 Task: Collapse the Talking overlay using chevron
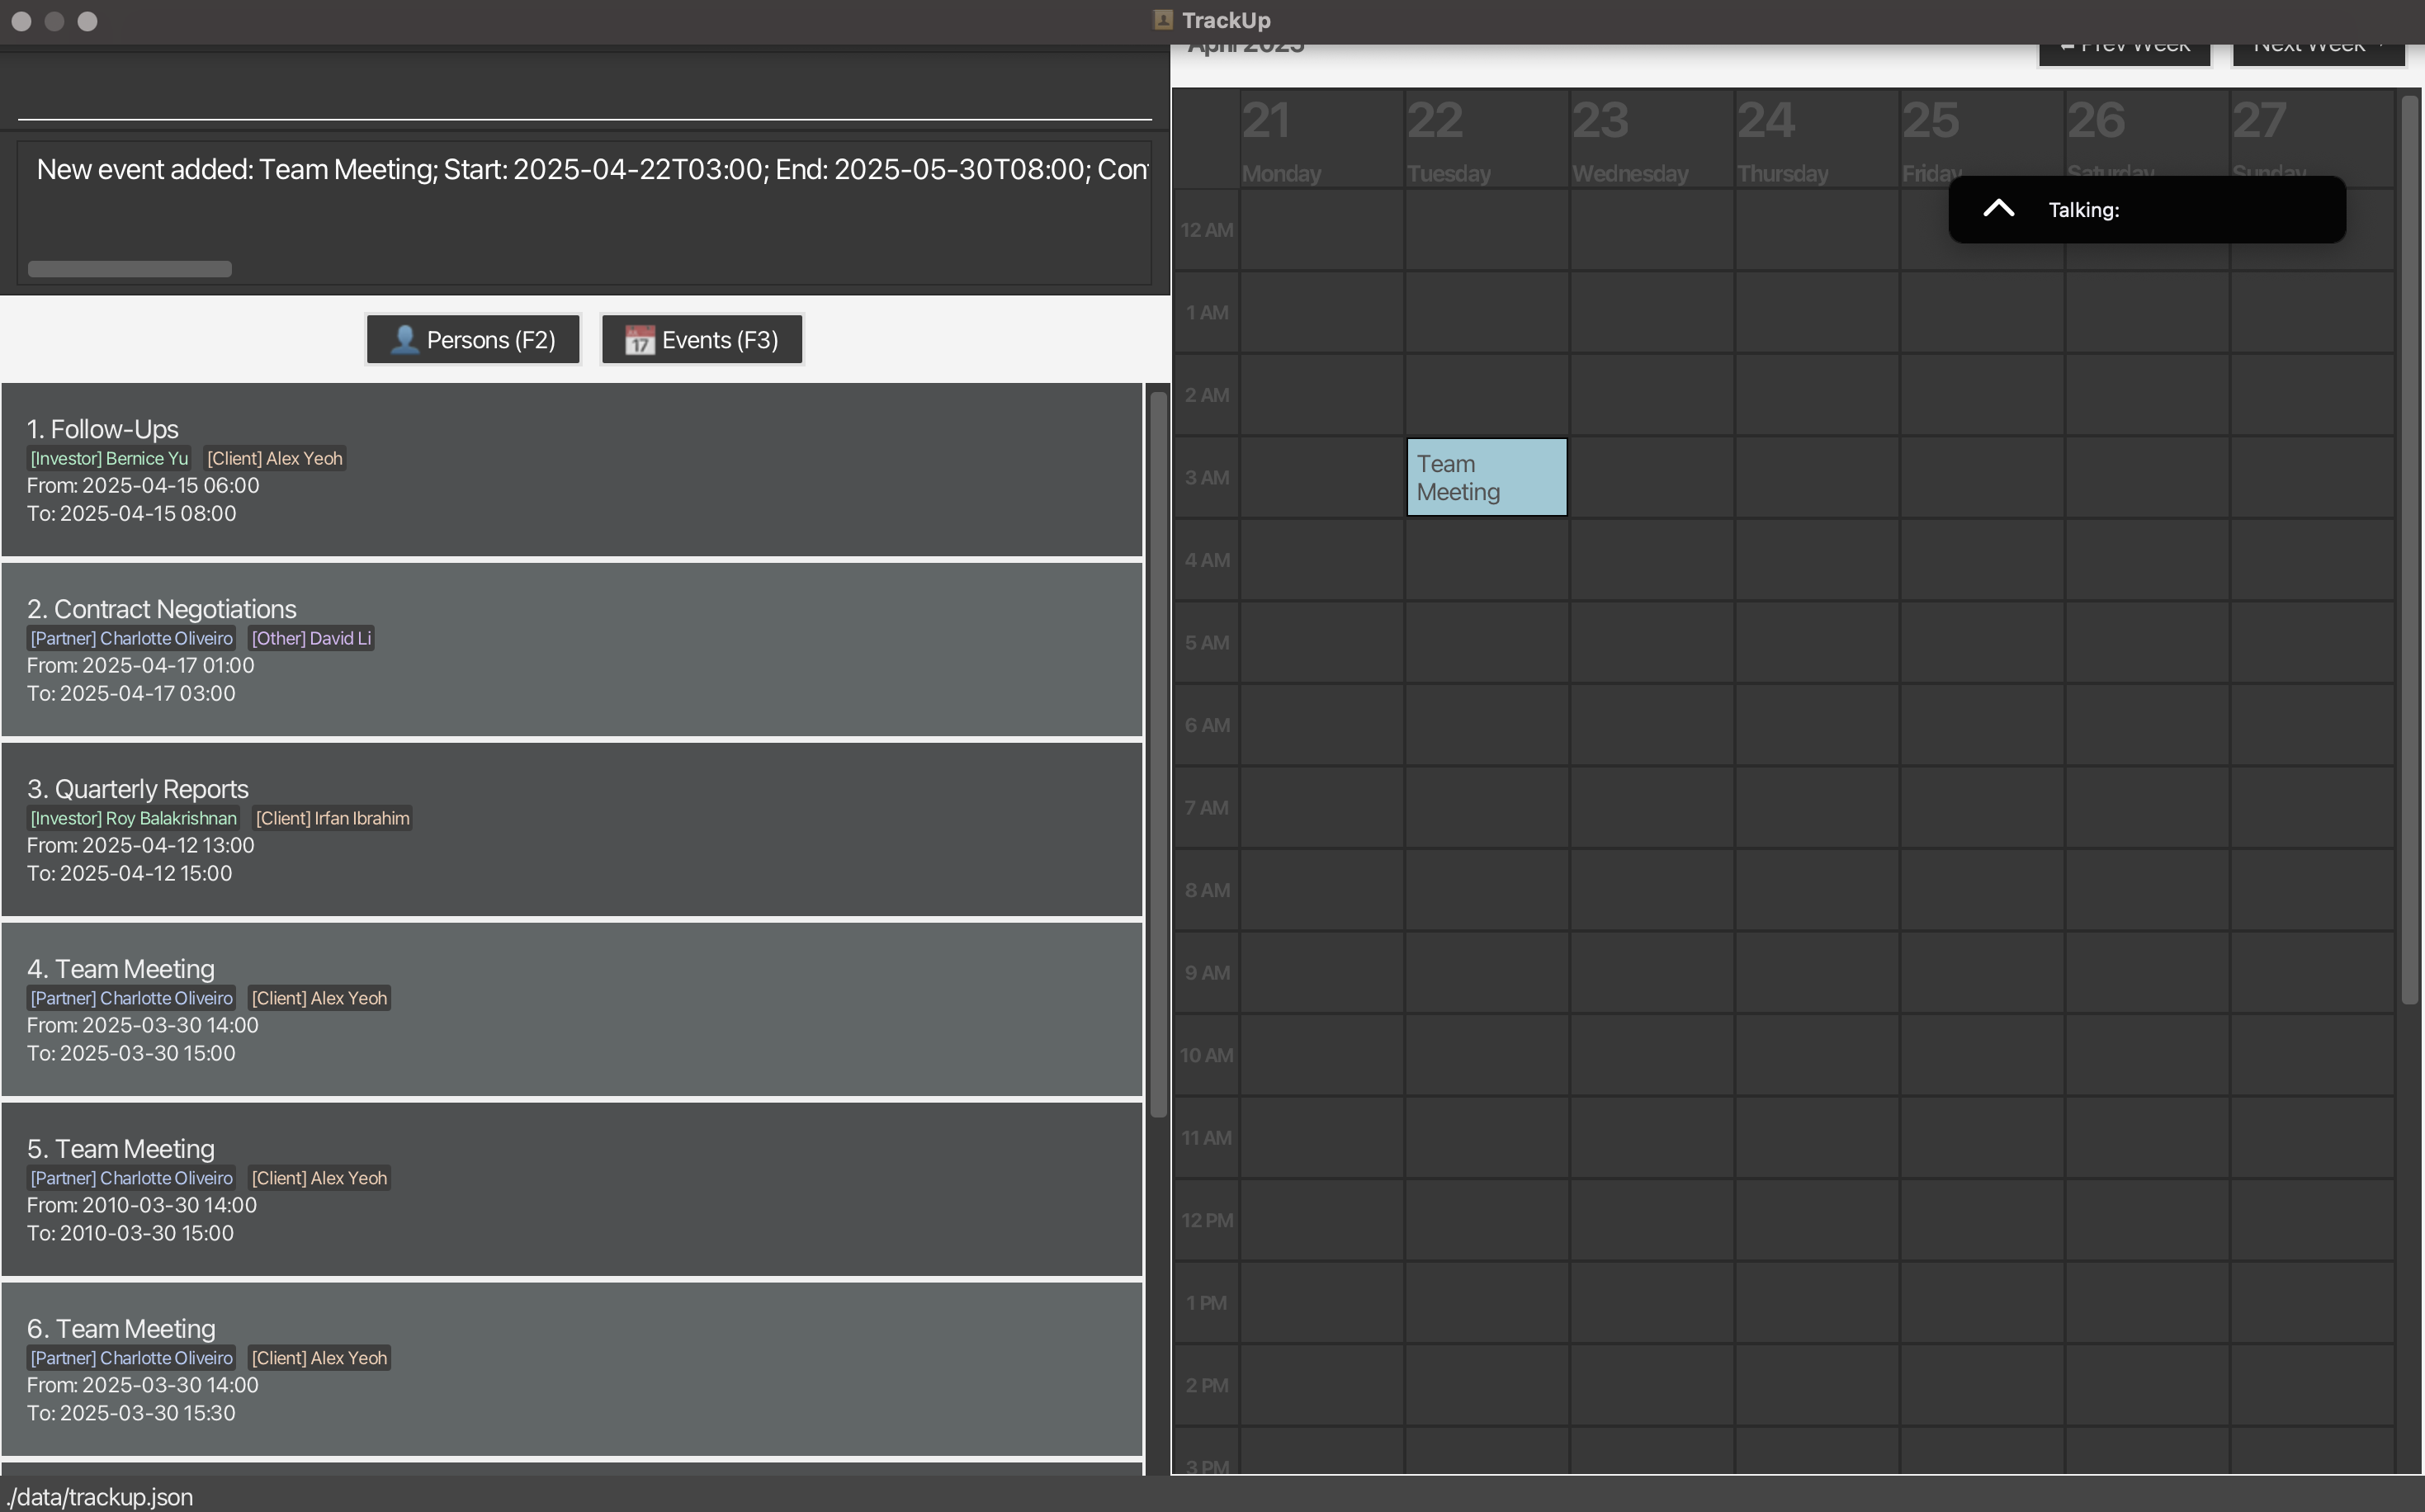click(1998, 209)
